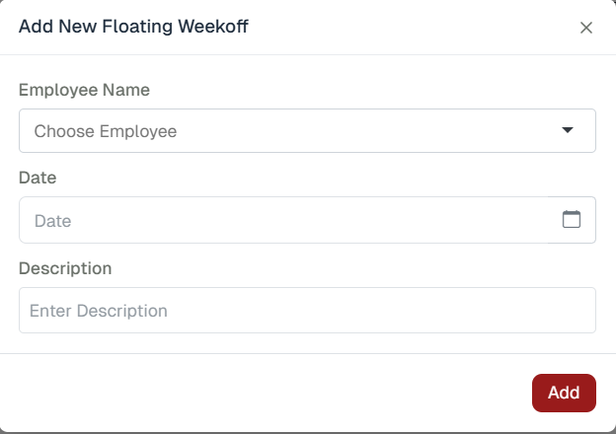Click the 'Date' placeholder text
Viewport: 616px width, 434px height.
tap(53, 221)
